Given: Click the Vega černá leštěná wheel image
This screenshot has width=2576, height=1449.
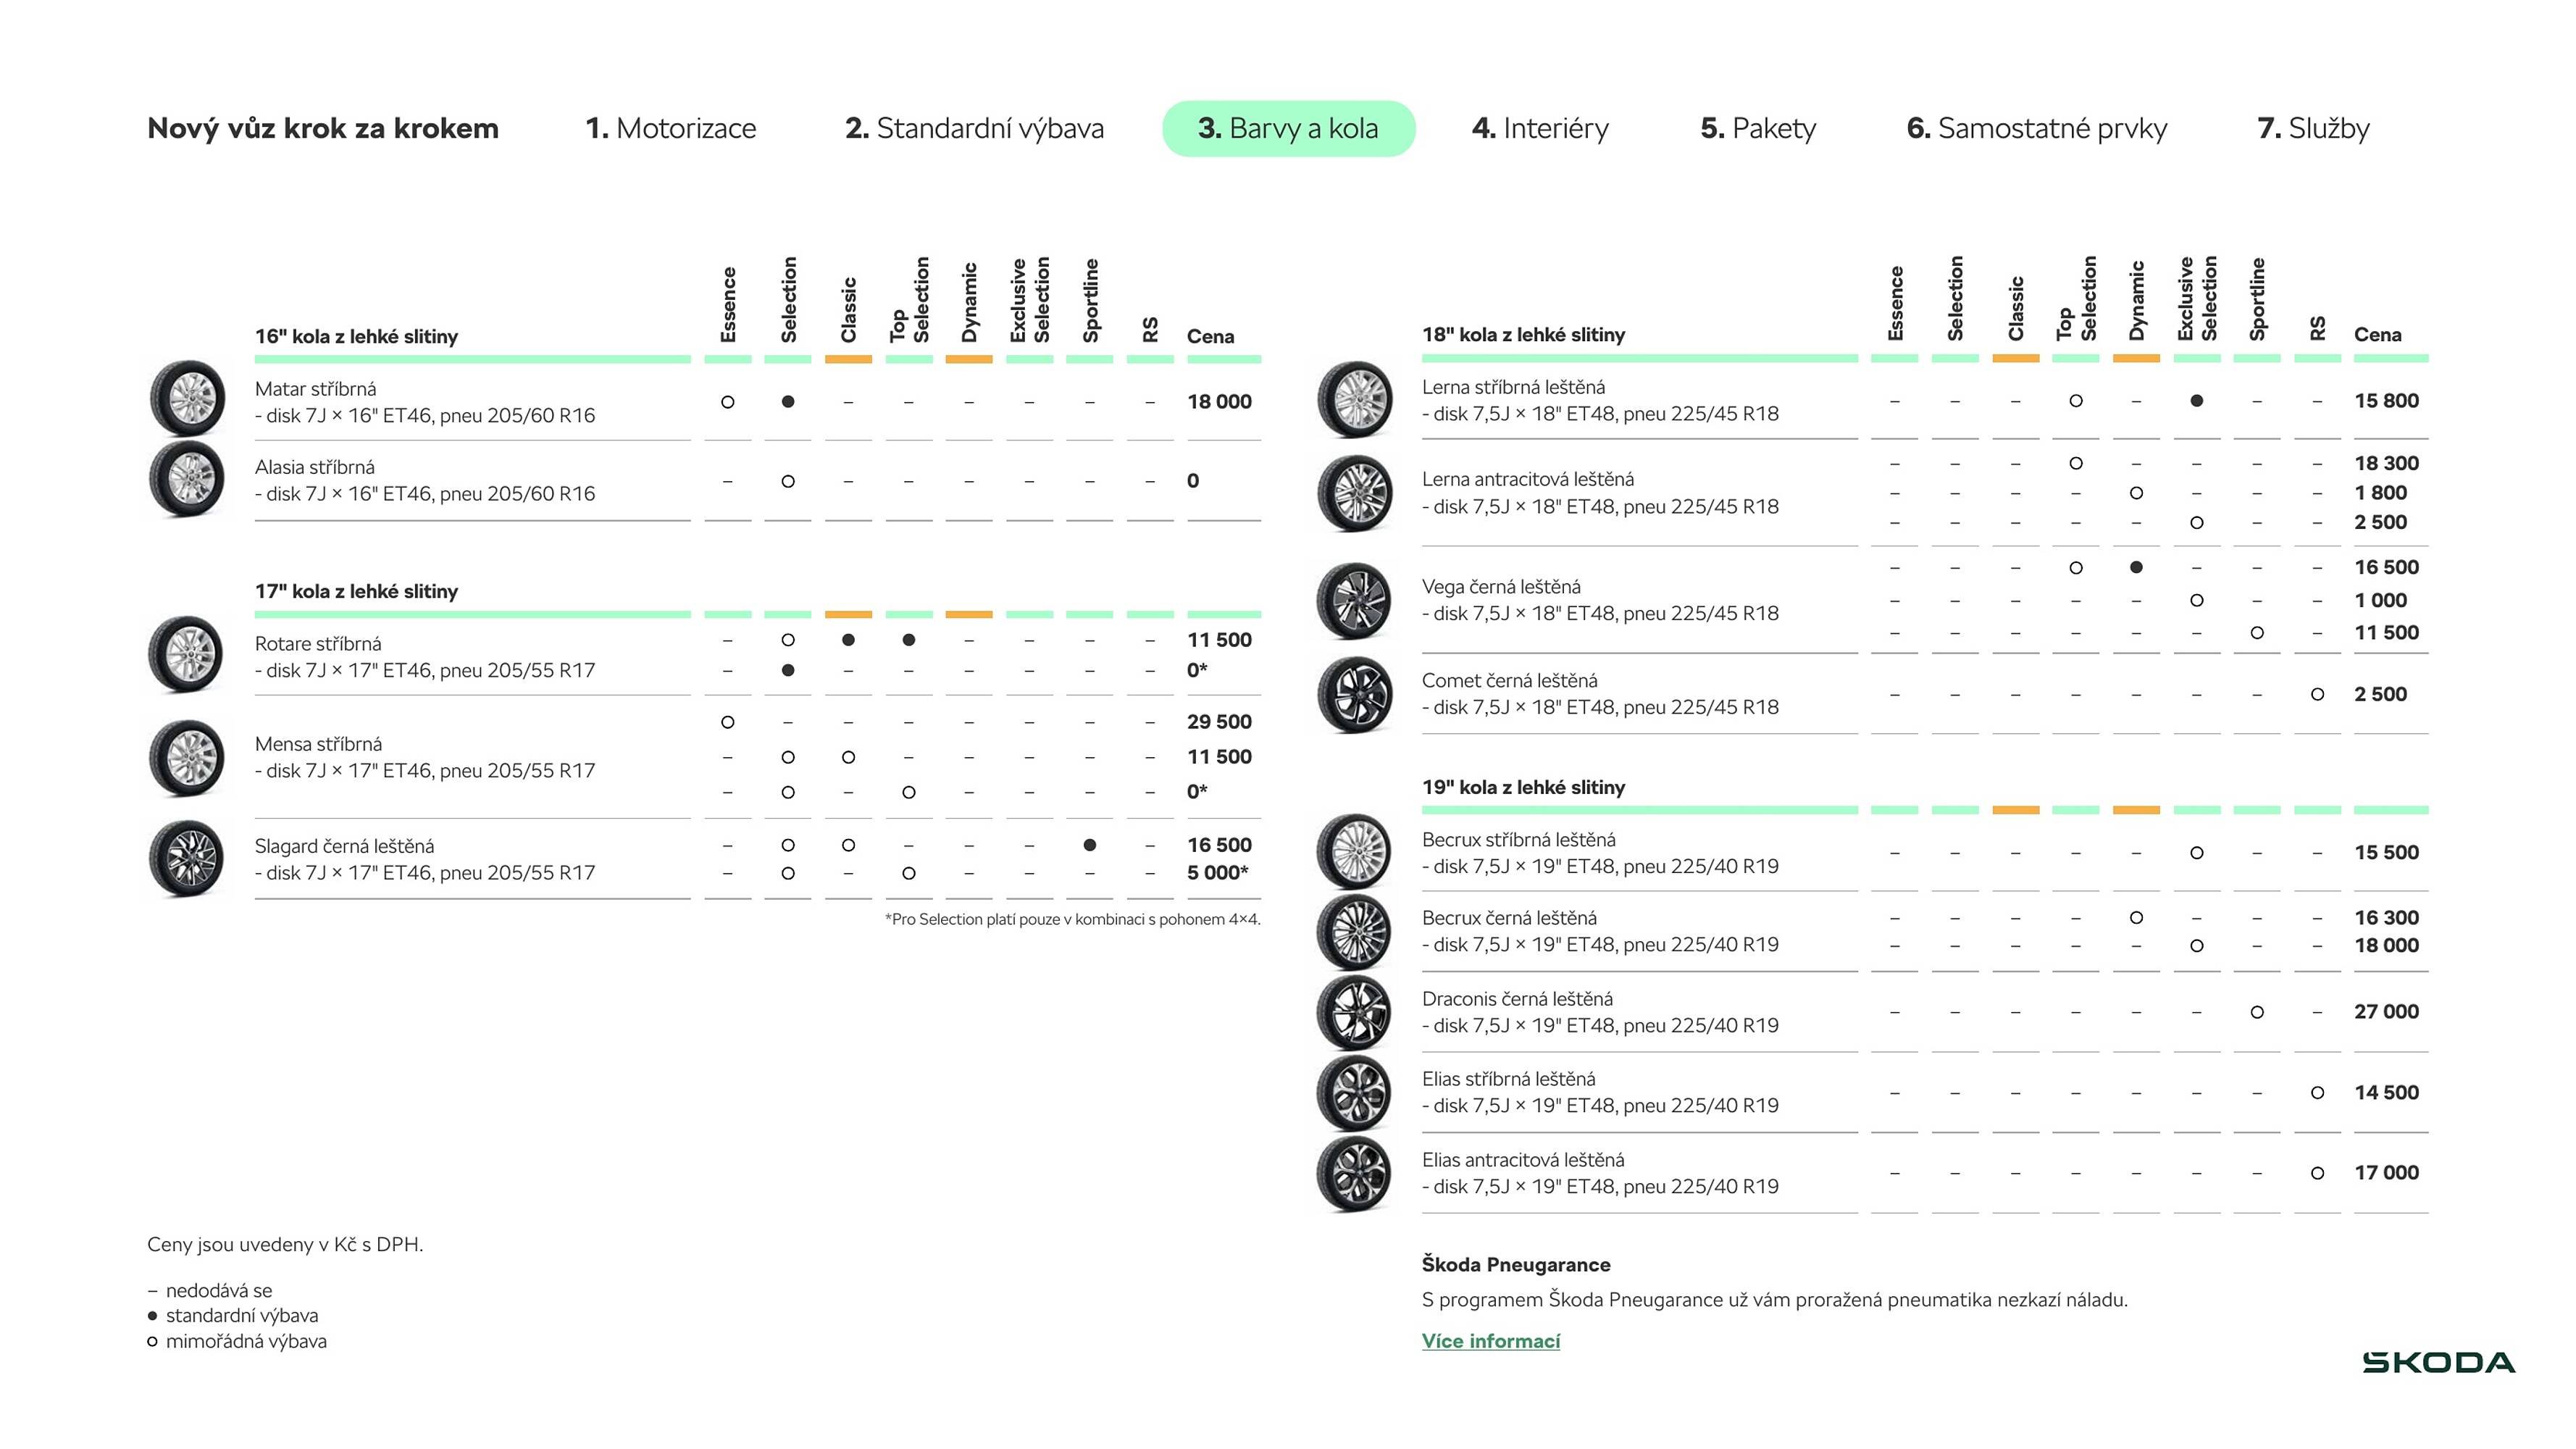Looking at the screenshot, I should [1354, 600].
